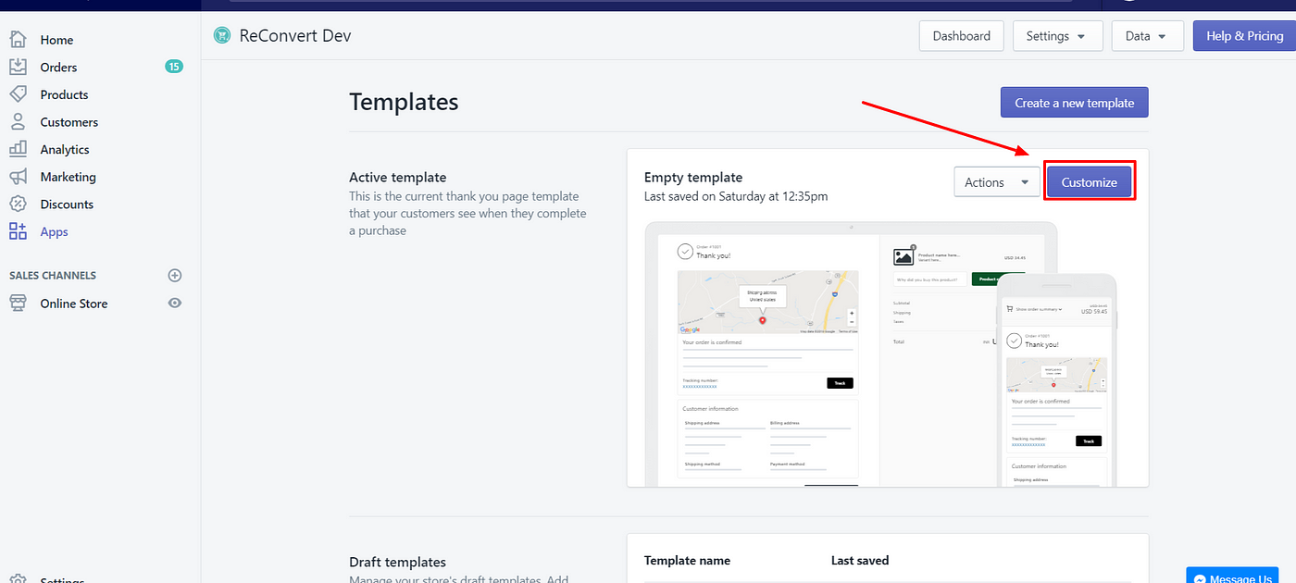
Task: Click the Last saved column header
Action: [x=860, y=560]
